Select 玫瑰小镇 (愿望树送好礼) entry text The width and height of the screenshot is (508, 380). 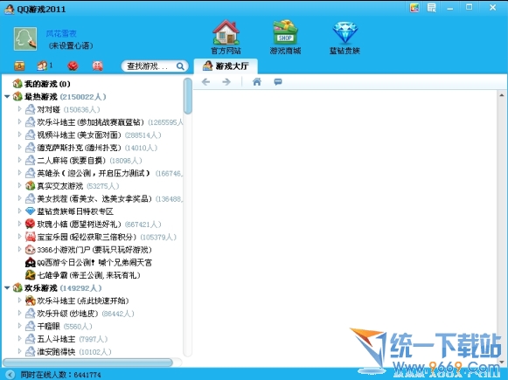pos(79,225)
